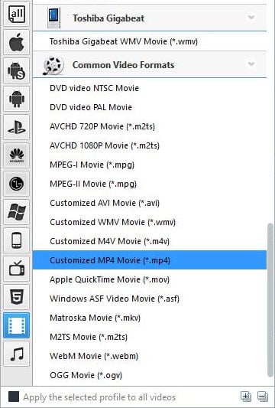This screenshot has height=408, width=275.
Task: Select the Huawei devices category
Action: [16, 155]
